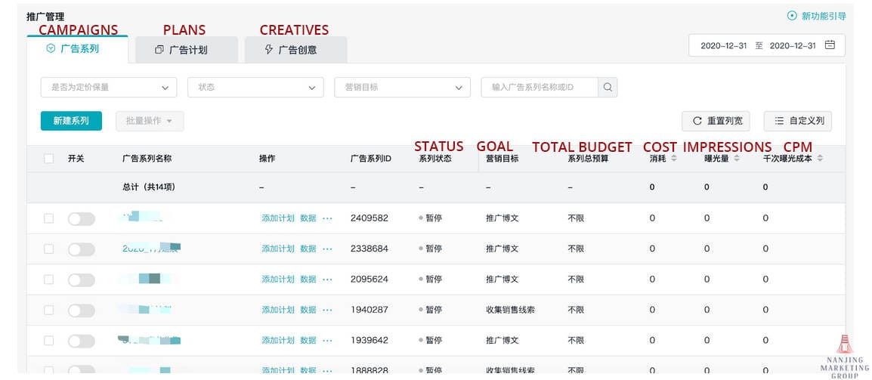Toggle the switch for campaign 1939642
Screen dimensions: 872x380
81,341
